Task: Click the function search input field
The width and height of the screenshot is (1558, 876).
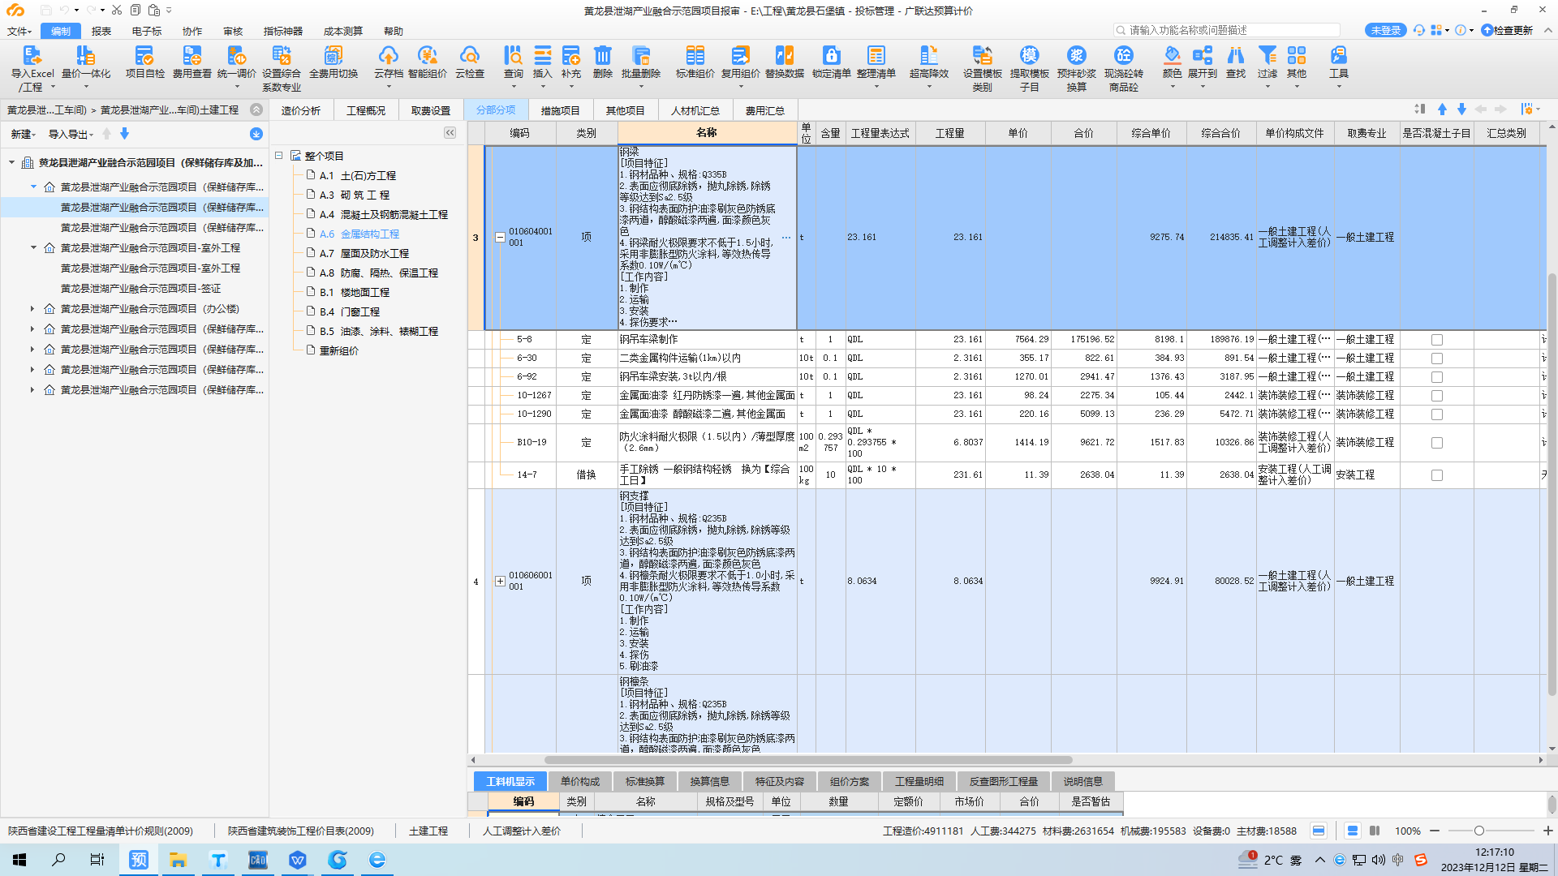Action: point(1227,30)
